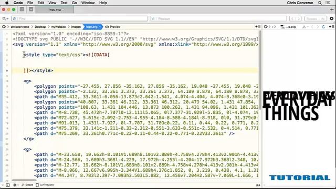Click the Share button in status bar
This screenshot has height=189, width=336.
coord(27,185)
